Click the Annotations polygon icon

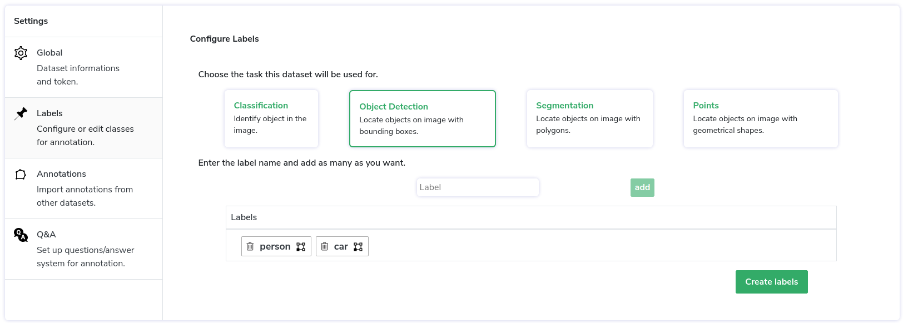pyautogui.click(x=21, y=174)
